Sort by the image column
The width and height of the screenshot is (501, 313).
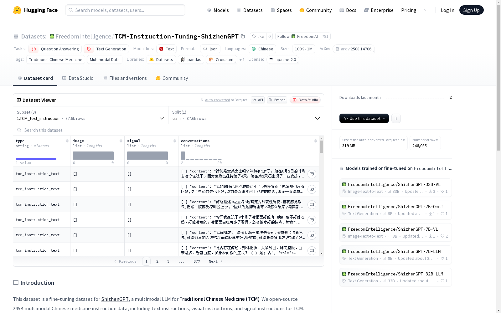pos(121,141)
